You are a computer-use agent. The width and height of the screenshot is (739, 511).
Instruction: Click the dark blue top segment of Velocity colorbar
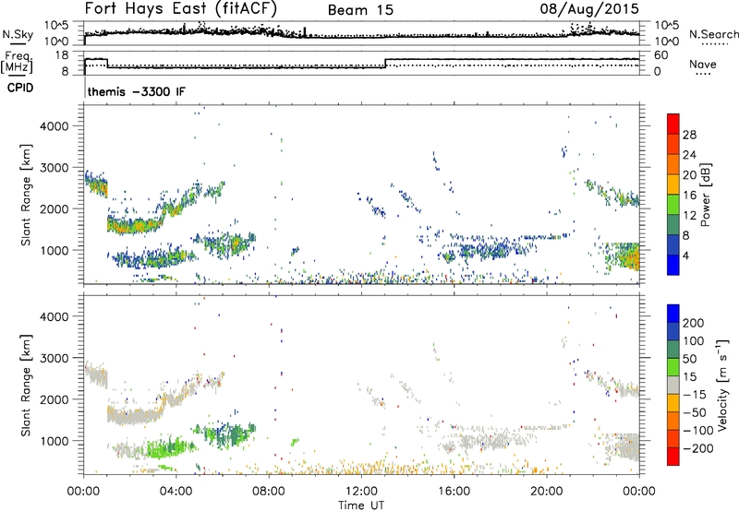(673, 314)
